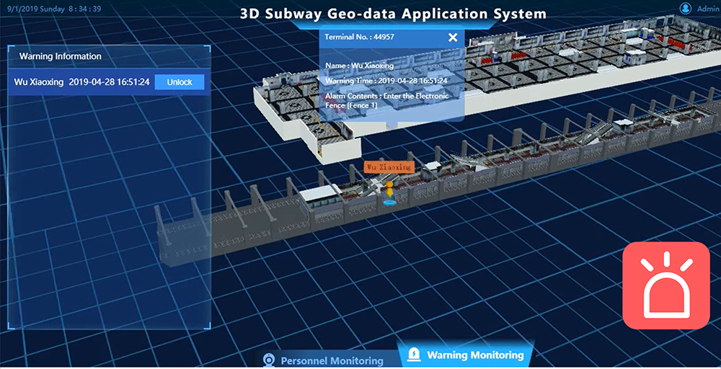
Task: Click the red alarm siren icon
Action: pyautogui.click(x=666, y=285)
